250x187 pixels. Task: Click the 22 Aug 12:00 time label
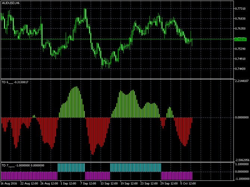tap(29, 184)
